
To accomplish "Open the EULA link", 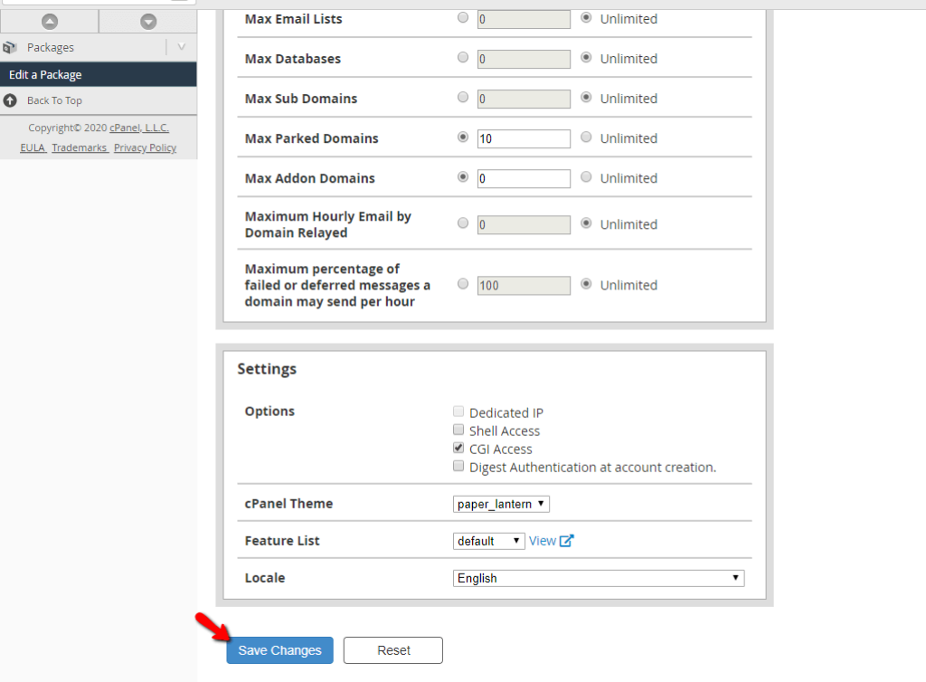I will point(33,147).
